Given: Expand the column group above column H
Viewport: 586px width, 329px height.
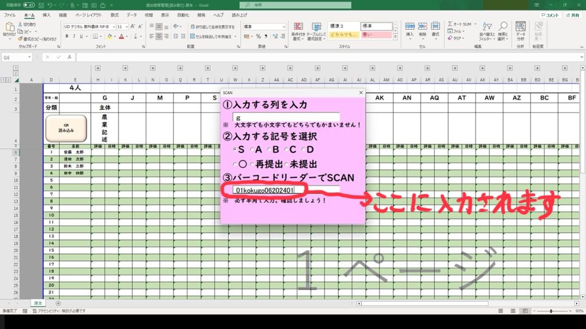Looking at the screenshot, I should click(x=98, y=67).
